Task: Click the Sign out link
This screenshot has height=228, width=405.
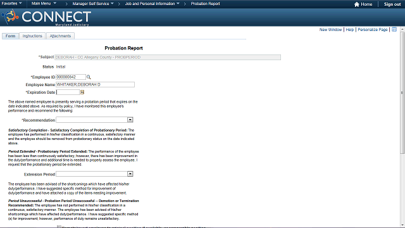Action: tap(392, 4)
